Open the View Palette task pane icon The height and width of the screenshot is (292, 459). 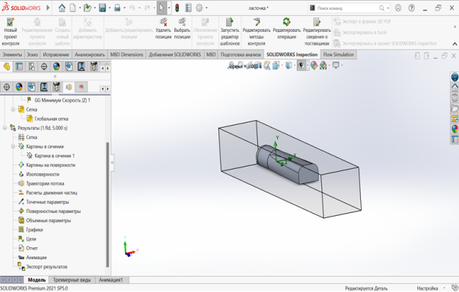(x=454, y=119)
